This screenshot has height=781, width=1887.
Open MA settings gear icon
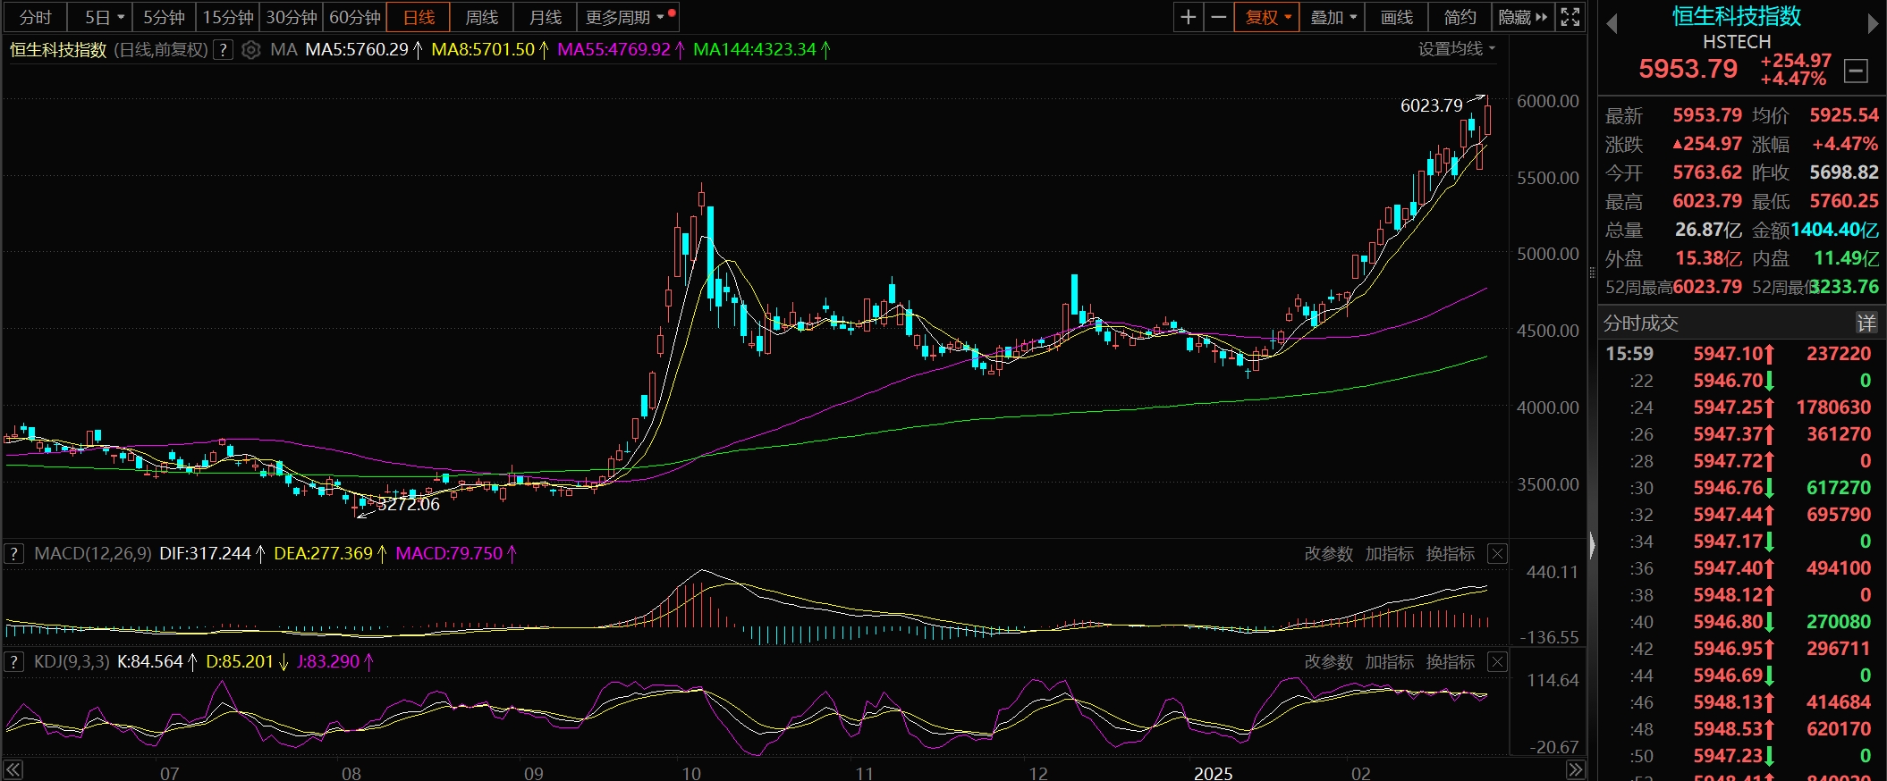coord(251,50)
